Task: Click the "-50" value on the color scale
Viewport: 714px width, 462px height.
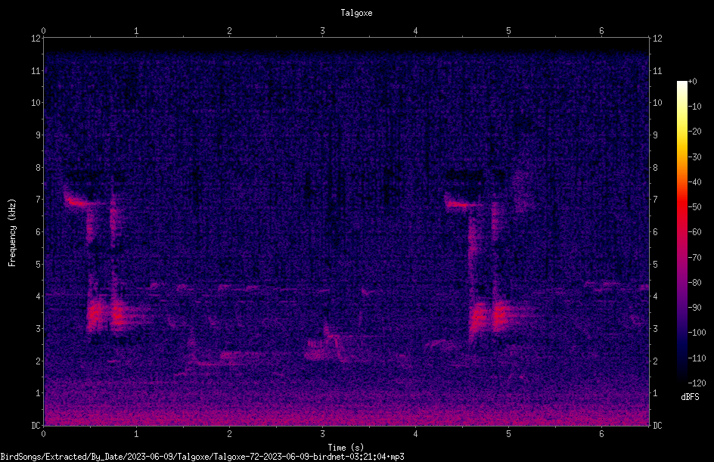Action: pos(694,207)
